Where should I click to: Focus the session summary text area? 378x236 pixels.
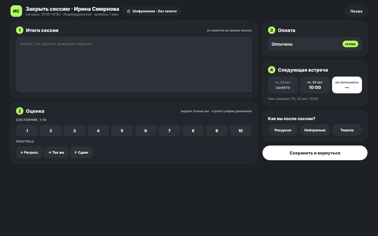coord(134,65)
